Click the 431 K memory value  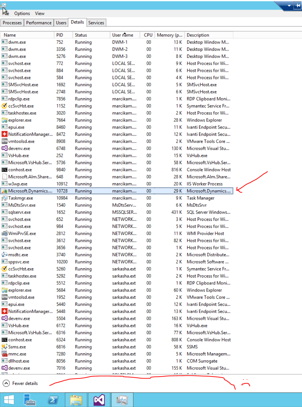point(176,212)
